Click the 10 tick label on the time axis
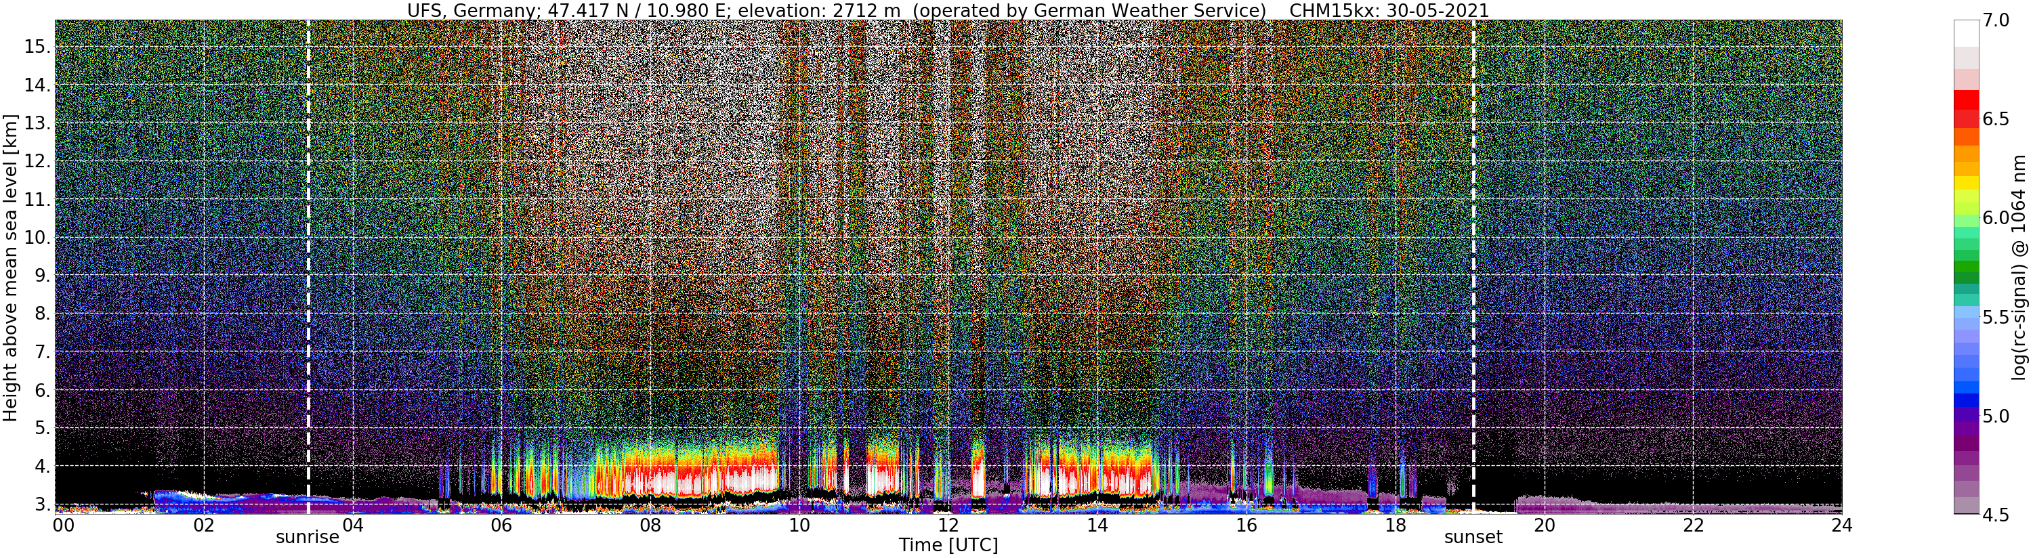The width and height of the screenshot is (2033, 558). (799, 525)
